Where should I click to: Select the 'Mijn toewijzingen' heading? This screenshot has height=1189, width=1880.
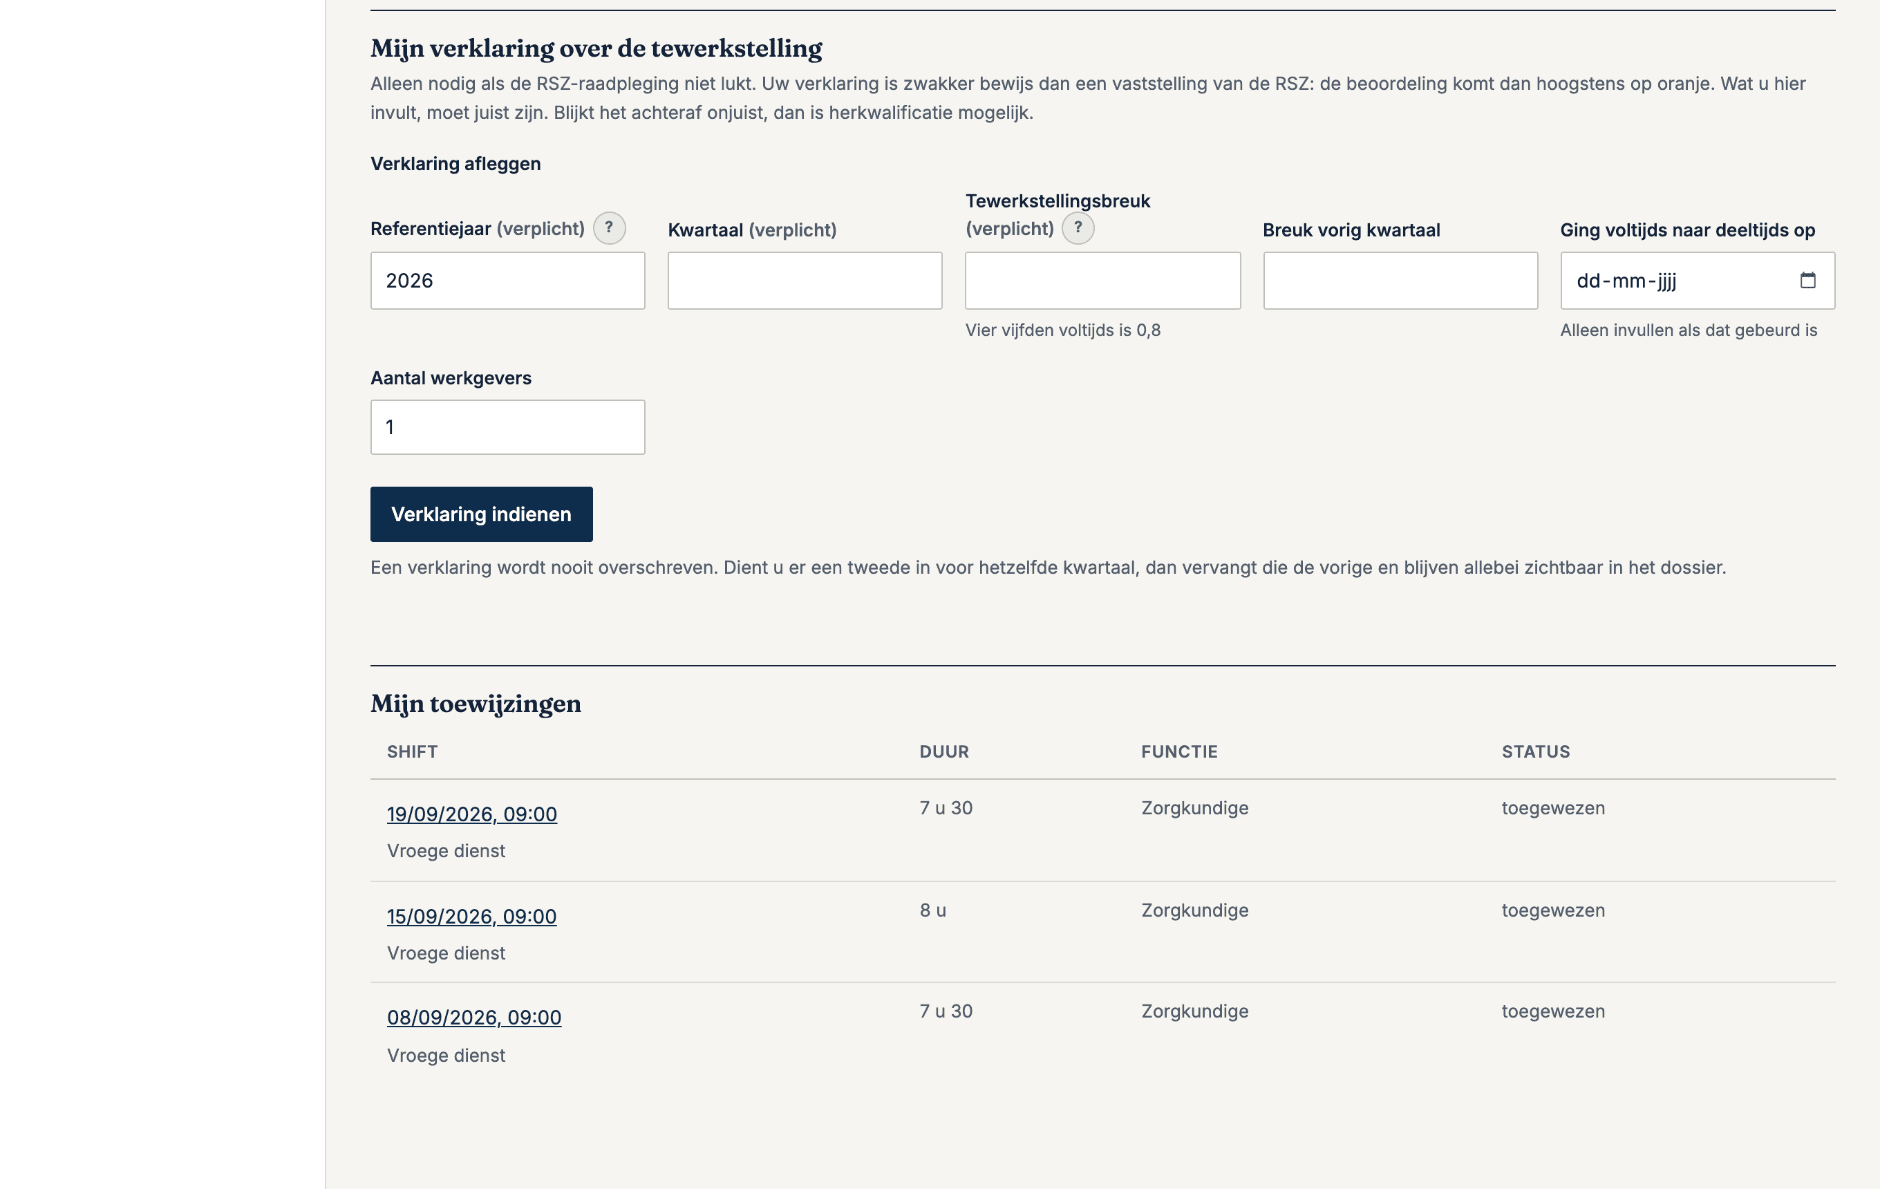pyautogui.click(x=476, y=704)
